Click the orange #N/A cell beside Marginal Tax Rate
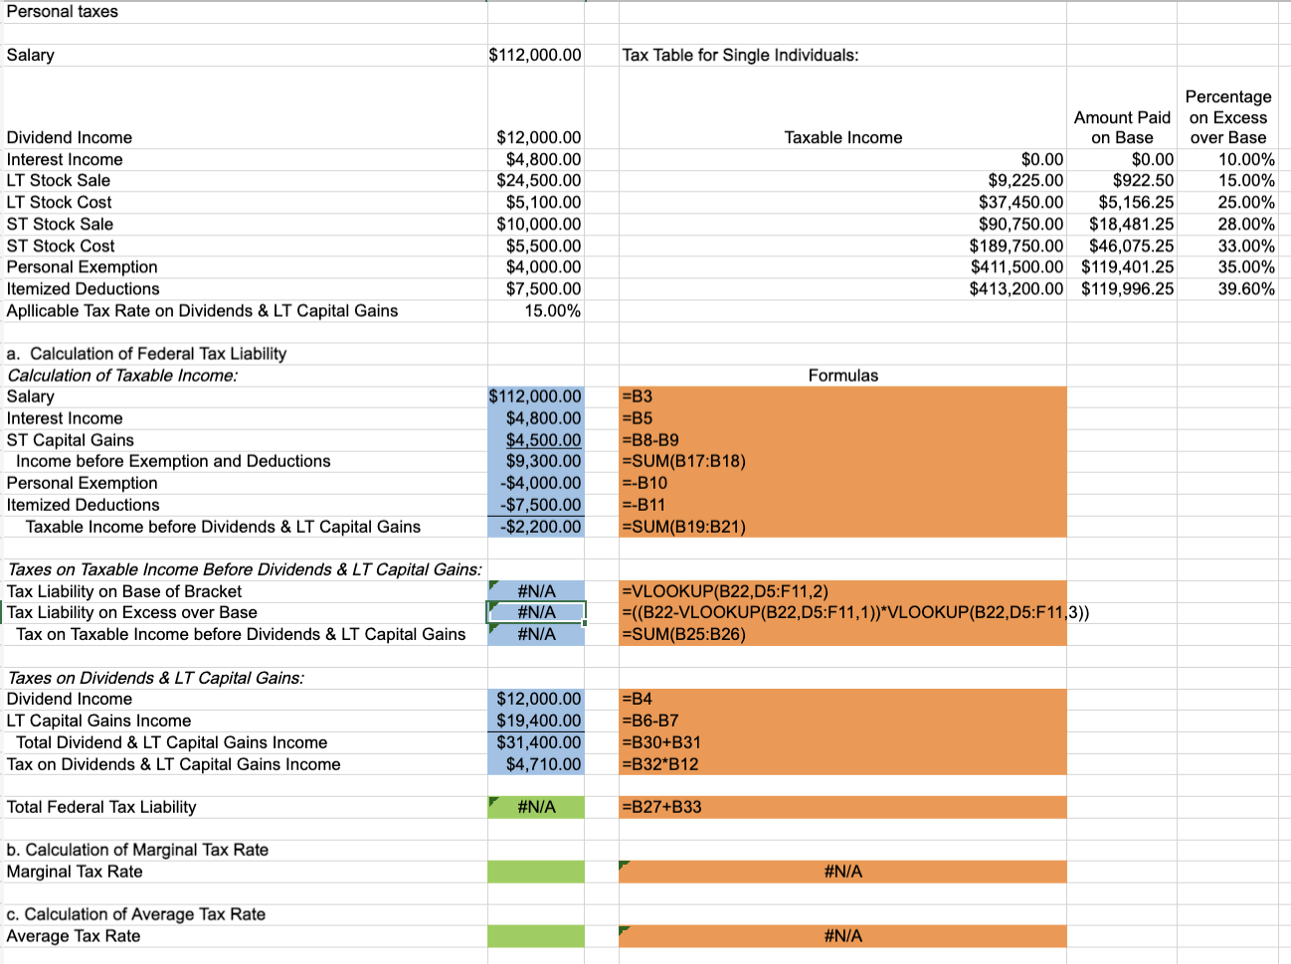This screenshot has height=964, width=1291. coord(842,872)
